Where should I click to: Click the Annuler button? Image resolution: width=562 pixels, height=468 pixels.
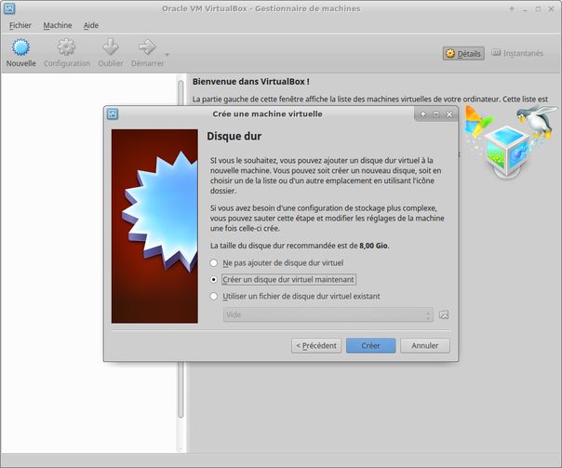click(424, 345)
